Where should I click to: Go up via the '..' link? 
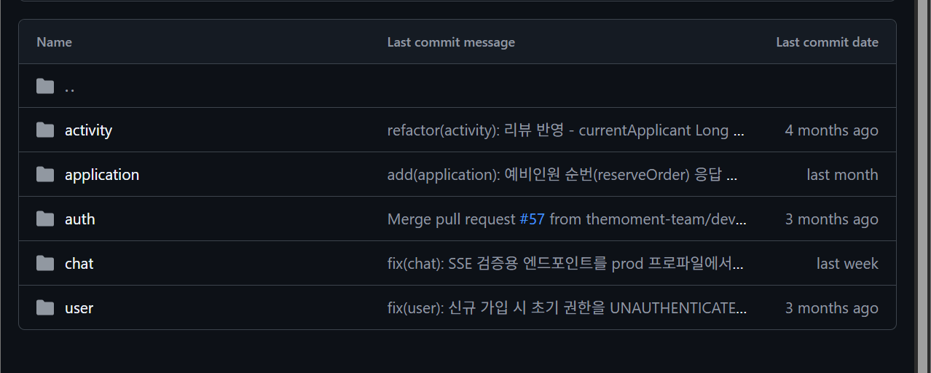coord(69,87)
